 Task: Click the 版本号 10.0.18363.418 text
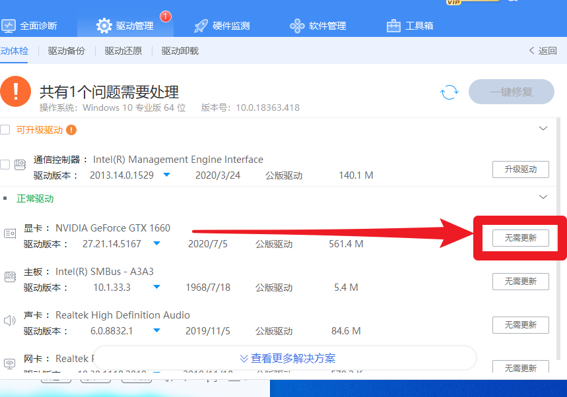pos(250,107)
